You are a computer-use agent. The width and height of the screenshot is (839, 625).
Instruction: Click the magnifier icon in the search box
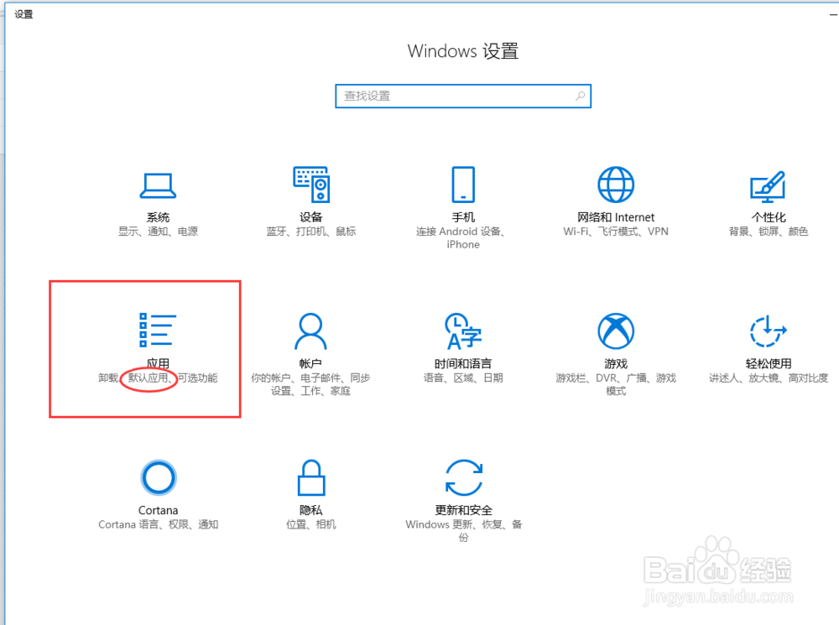tap(580, 96)
